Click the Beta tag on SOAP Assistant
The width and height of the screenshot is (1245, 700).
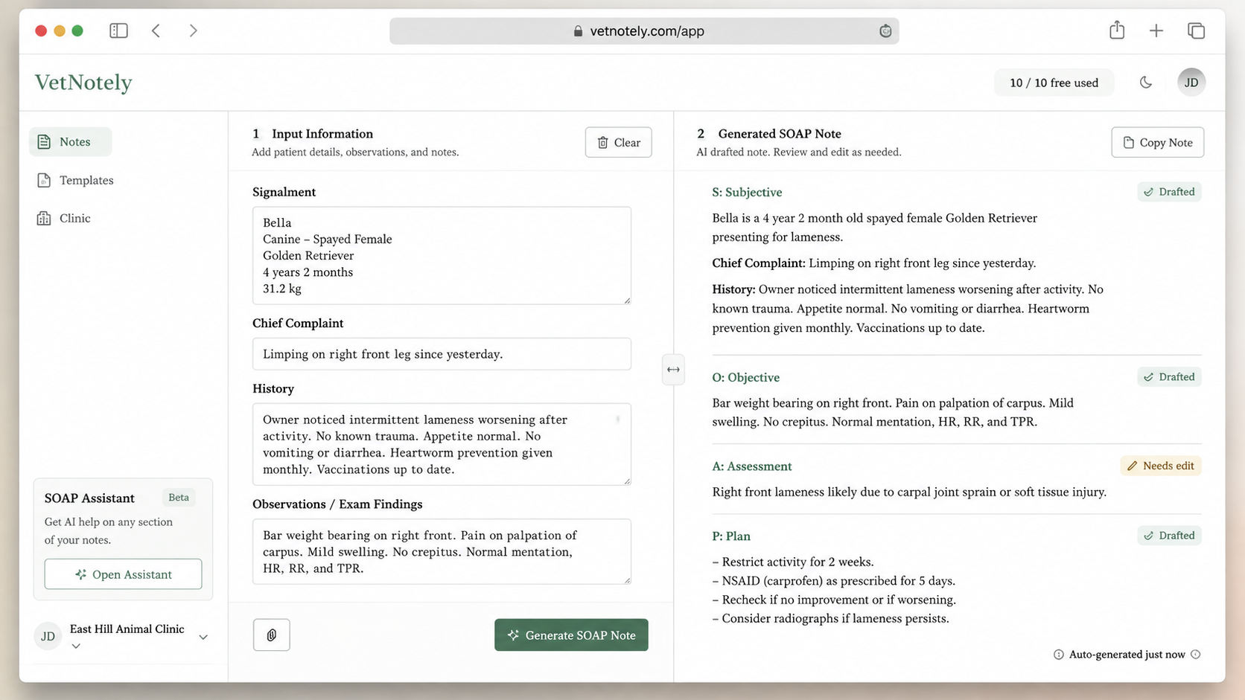click(179, 498)
